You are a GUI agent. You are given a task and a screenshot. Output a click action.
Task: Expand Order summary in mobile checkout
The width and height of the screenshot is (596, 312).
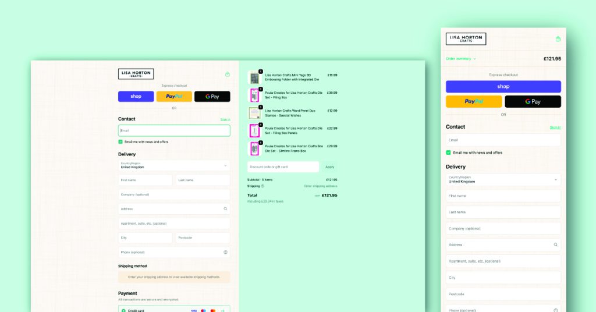461,59
